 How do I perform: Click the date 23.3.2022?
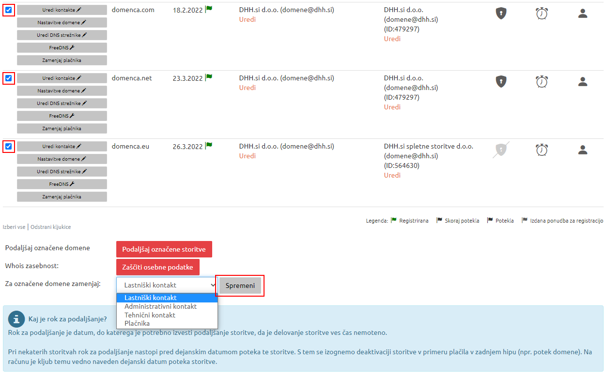pyautogui.click(x=188, y=78)
